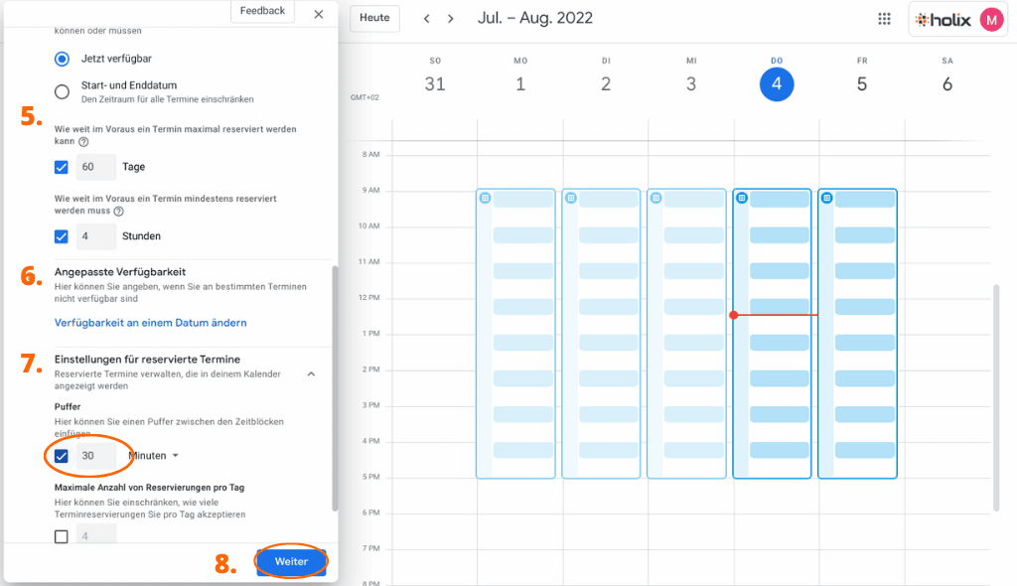The image size is (1017, 586).
Task: Go to the previous week arrow
Action: pos(426,18)
